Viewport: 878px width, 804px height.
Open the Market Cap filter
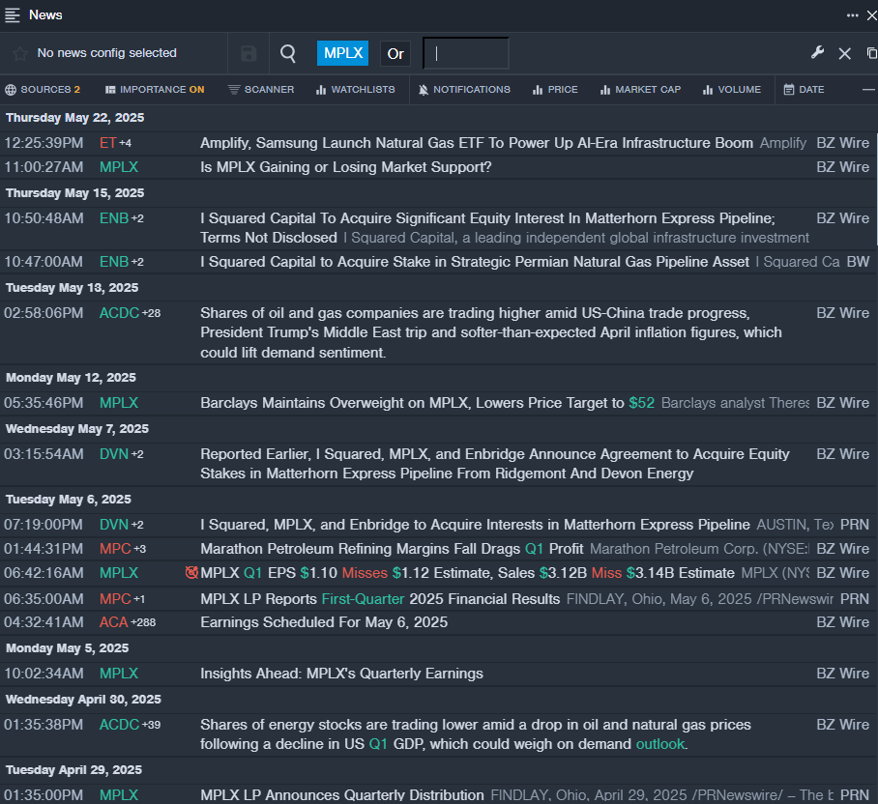[x=640, y=90]
